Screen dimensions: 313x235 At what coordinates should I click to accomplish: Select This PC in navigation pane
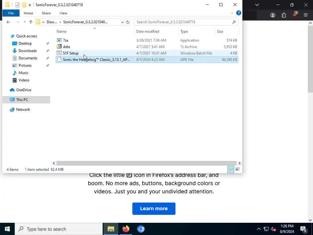point(26,100)
